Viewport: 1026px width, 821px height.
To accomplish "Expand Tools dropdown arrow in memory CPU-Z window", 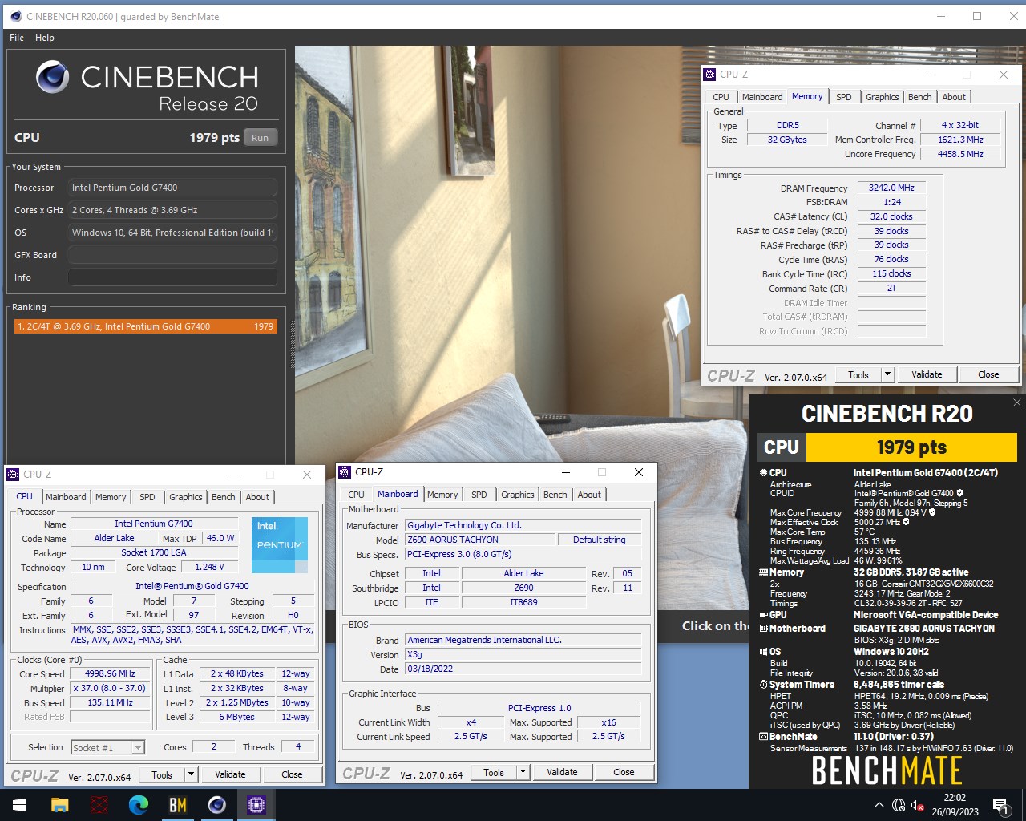I will pyautogui.click(x=887, y=374).
